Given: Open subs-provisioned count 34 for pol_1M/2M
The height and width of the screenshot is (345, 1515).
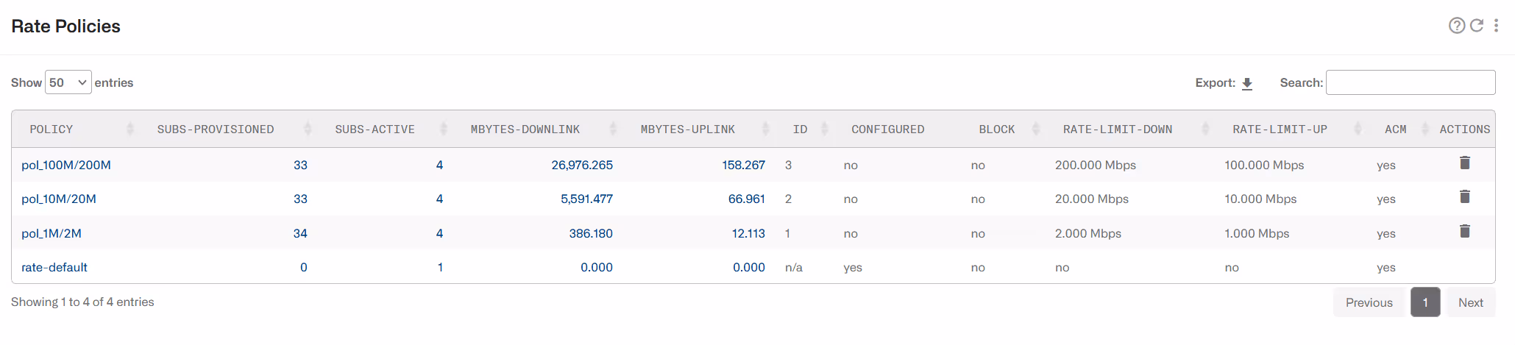Looking at the screenshot, I should point(300,233).
